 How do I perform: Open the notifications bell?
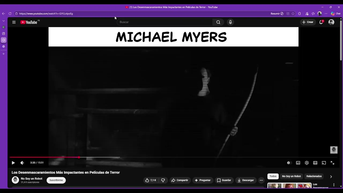tap(321, 22)
